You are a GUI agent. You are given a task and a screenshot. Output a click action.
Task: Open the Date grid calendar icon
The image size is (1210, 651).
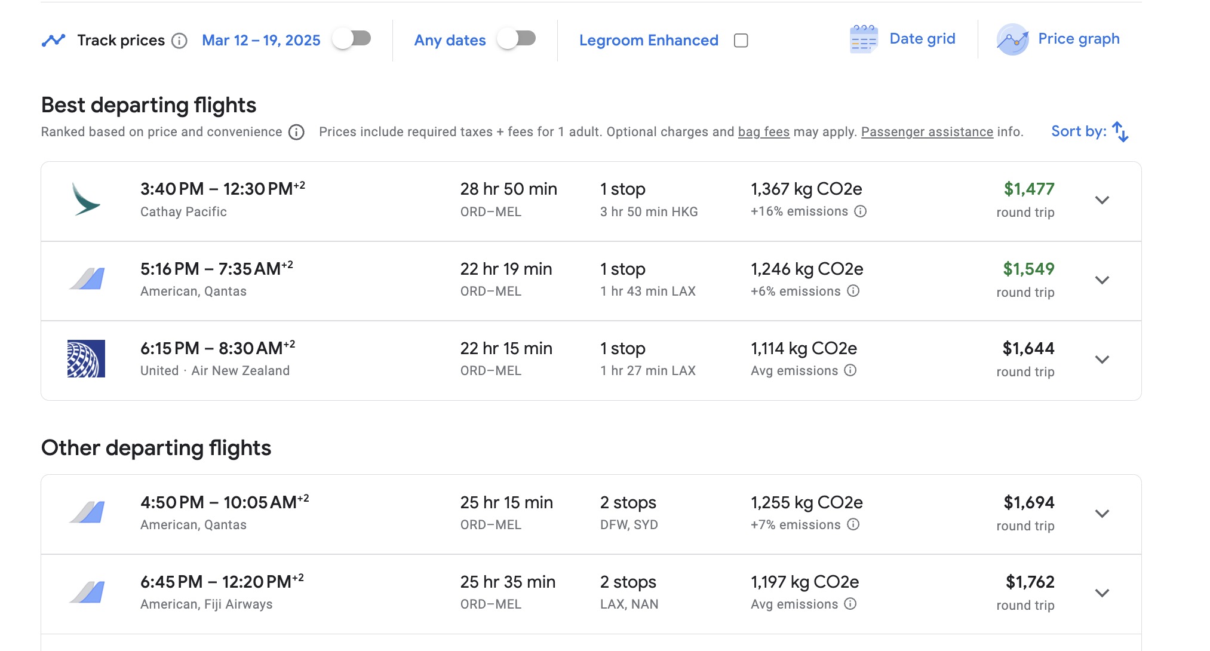[863, 39]
